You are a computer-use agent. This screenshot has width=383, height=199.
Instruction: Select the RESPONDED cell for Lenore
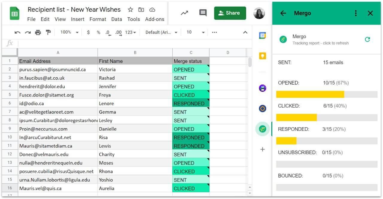(191, 103)
